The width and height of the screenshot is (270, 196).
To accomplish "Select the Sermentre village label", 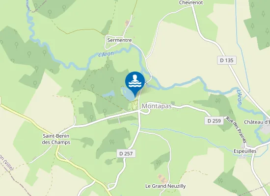I will (x=119, y=40).
